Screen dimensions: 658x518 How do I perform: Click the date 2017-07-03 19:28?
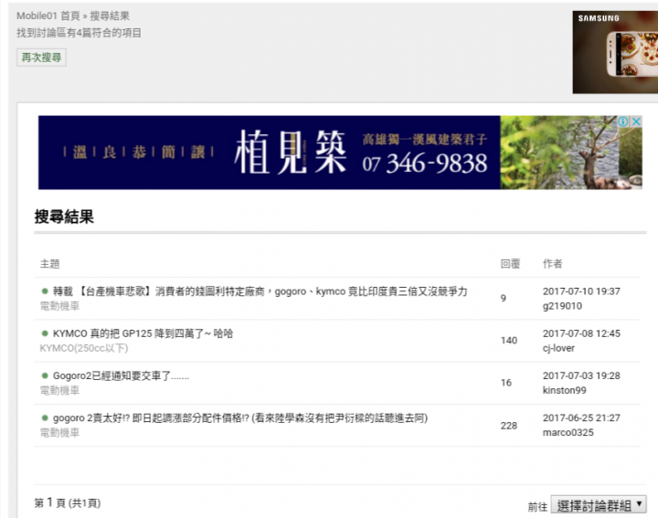(581, 375)
